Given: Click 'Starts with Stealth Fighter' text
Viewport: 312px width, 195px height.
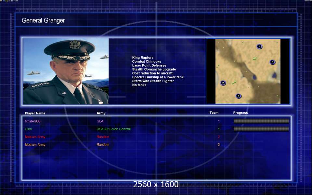Looking at the screenshot, I should (x=153, y=81).
